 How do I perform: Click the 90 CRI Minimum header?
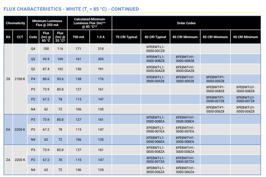click(x=246, y=37)
